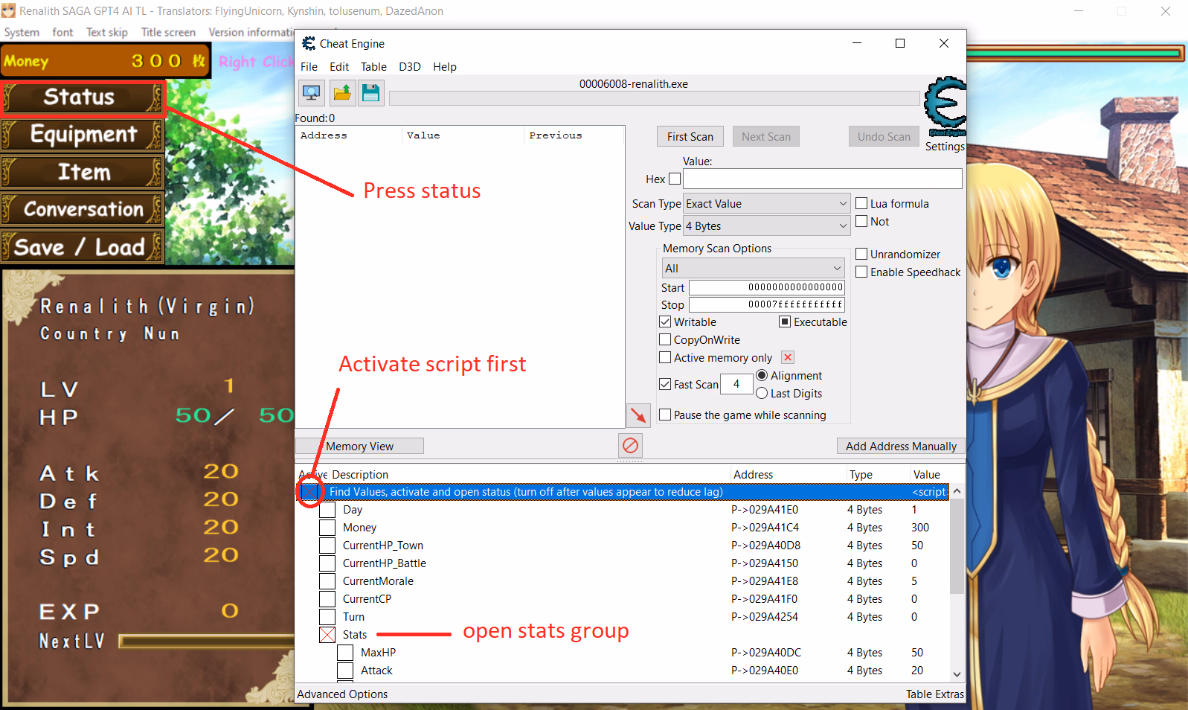Click red X beside Active memory only
This screenshot has height=710, width=1188.
click(788, 358)
